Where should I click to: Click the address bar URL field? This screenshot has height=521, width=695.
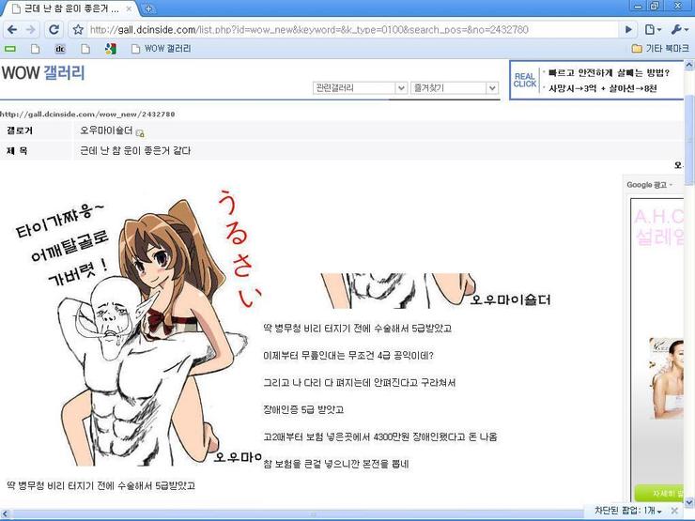point(352,30)
